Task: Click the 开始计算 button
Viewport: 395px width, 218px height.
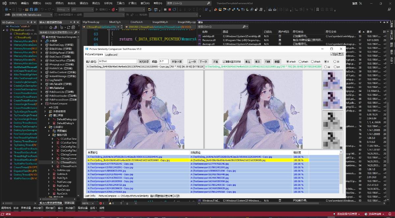Action: pos(177,62)
